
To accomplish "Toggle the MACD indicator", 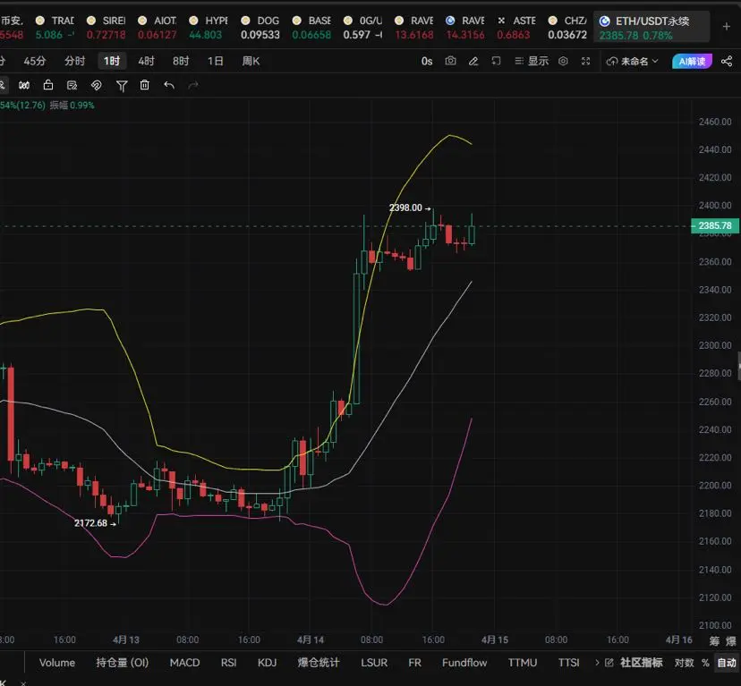I will 184,663.
